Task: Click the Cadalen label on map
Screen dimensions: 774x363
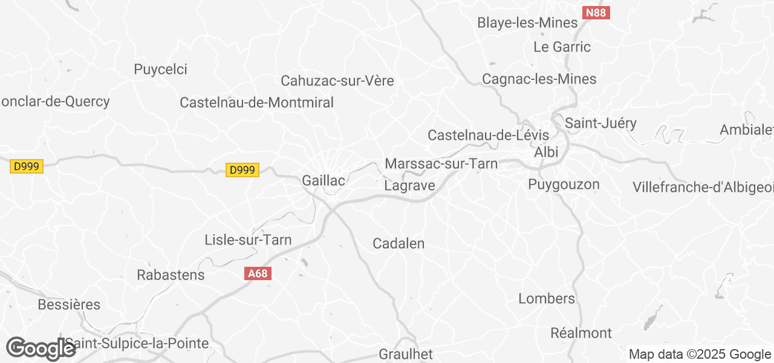Action: (398, 244)
